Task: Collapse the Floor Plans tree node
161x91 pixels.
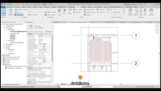Action: 4,28
